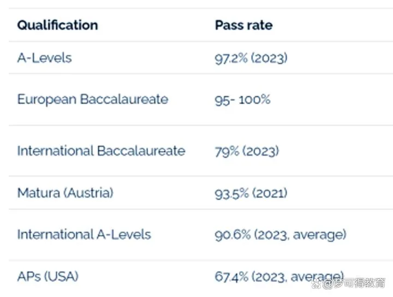Click the word Matura in the Austria row
The image size is (393, 297).
coord(39,193)
